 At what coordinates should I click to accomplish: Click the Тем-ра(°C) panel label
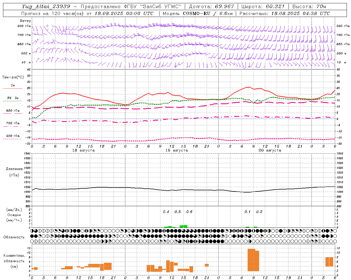[x=13, y=77]
